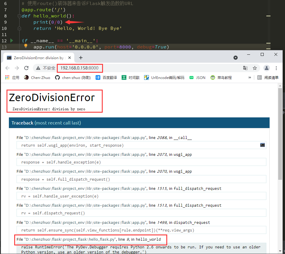285x254 pixels.
Task: Click the page's vertical scrollbar thumb
Action: click(280, 133)
